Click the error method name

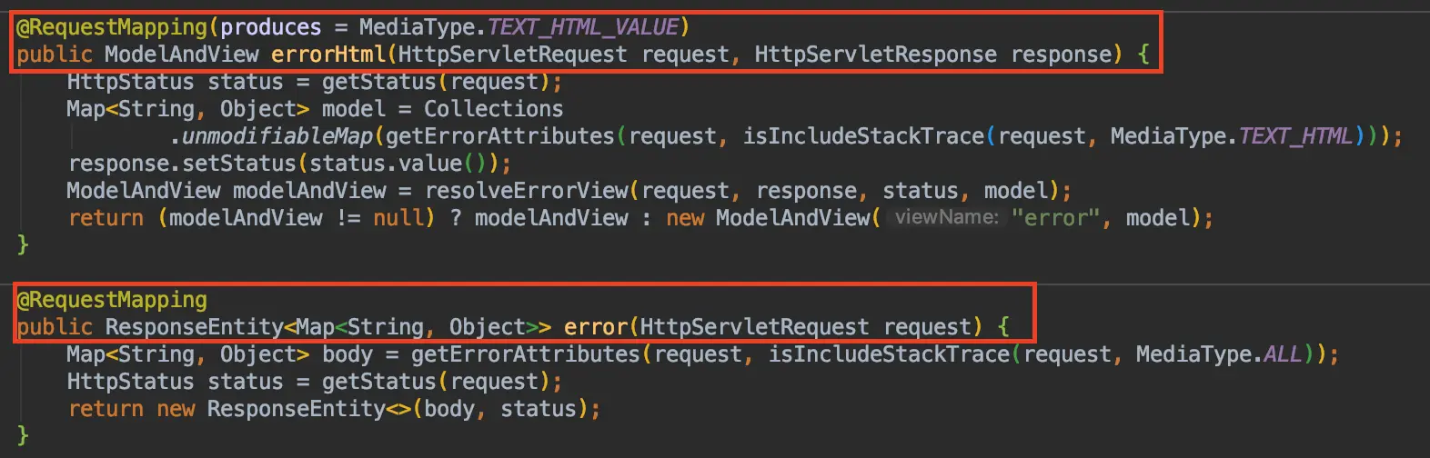tap(596, 327)
